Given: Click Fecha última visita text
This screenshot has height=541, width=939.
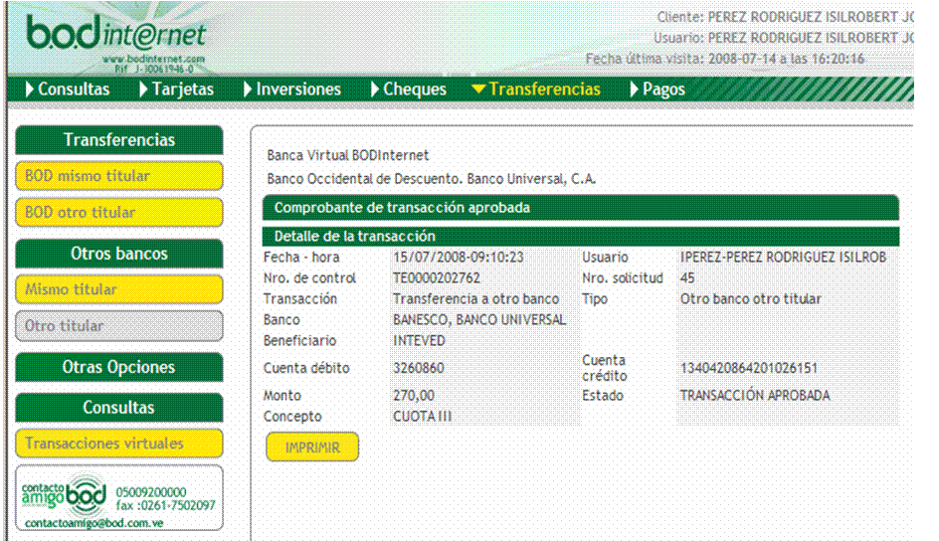Looking at the screenshot, I should pyautogui.click(x=724, y=59).
